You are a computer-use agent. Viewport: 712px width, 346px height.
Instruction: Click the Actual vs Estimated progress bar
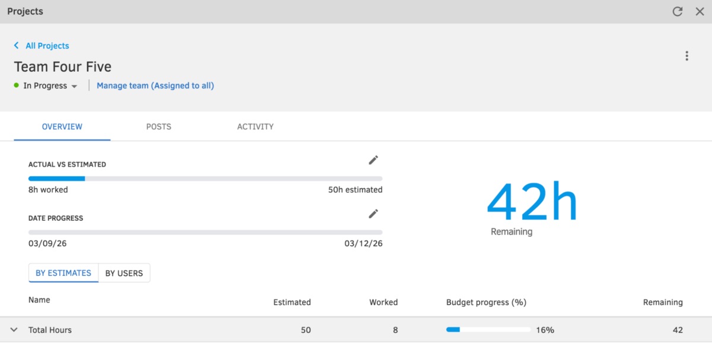(x=205, y=178)
